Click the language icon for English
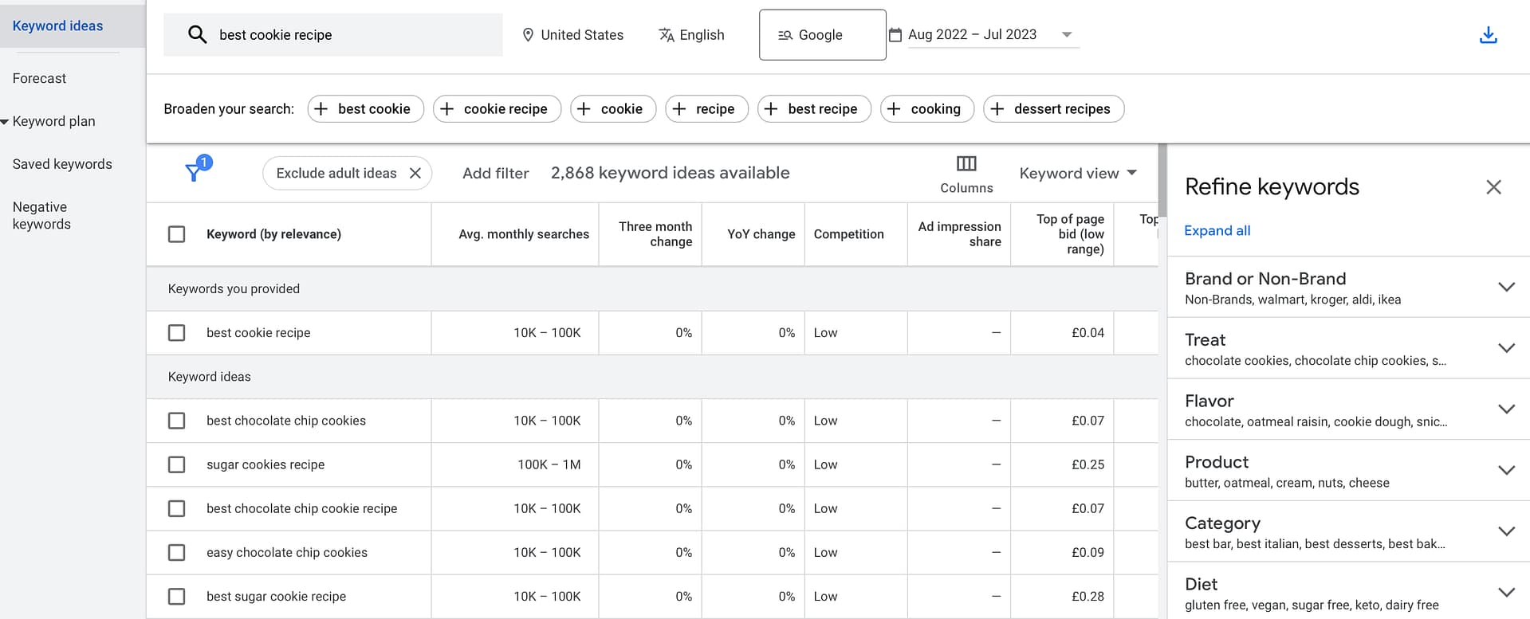 tap(667, 35)
